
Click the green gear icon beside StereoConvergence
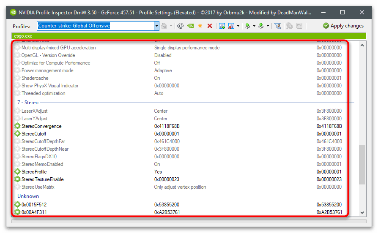click(17, 126)
